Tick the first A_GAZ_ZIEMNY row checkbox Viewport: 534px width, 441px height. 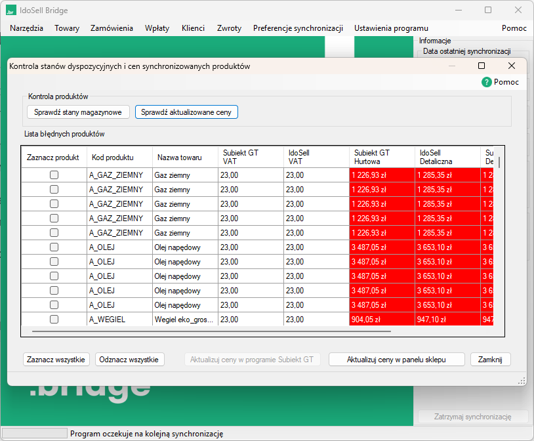(54, 175)
